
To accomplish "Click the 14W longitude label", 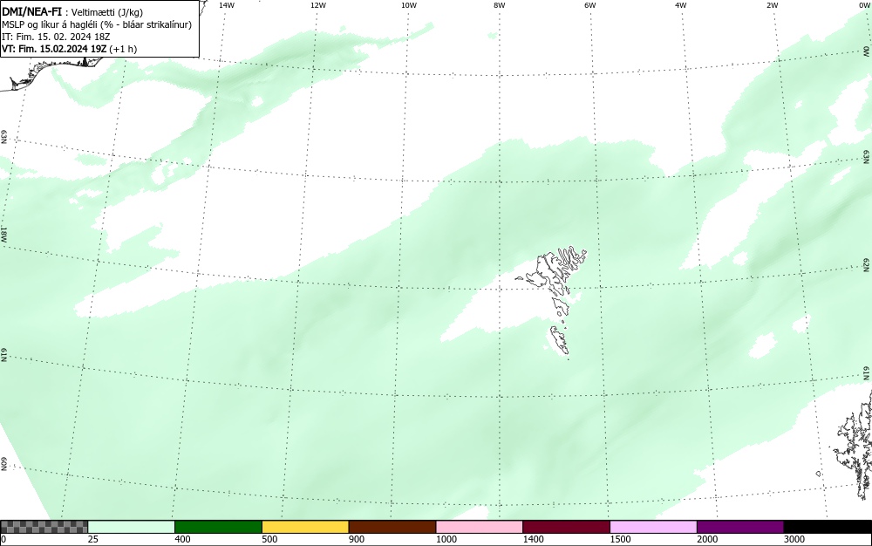I will tap(227, 5).
